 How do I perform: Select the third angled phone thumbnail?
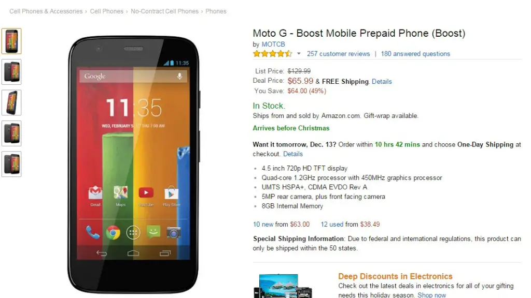pos(11,103)
